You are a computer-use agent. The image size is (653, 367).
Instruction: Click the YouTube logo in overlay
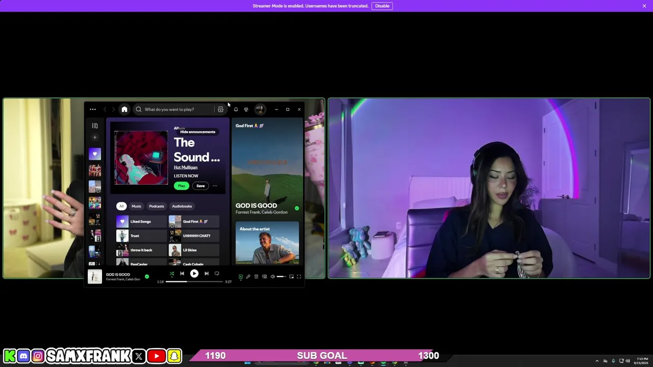tap(156, 356)
